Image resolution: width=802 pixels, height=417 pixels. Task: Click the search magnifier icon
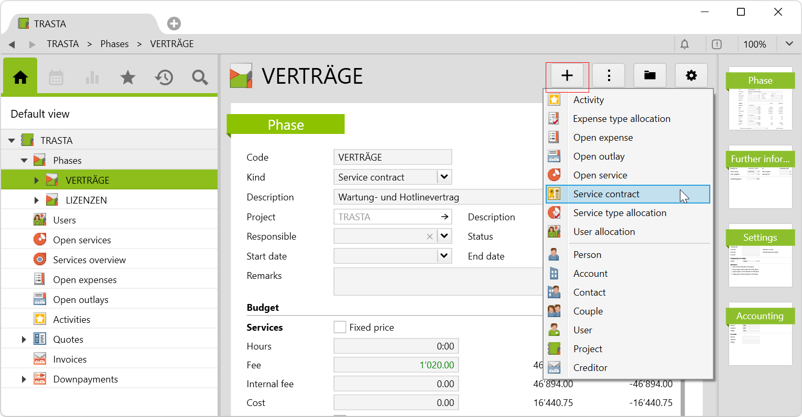[200, 78]
